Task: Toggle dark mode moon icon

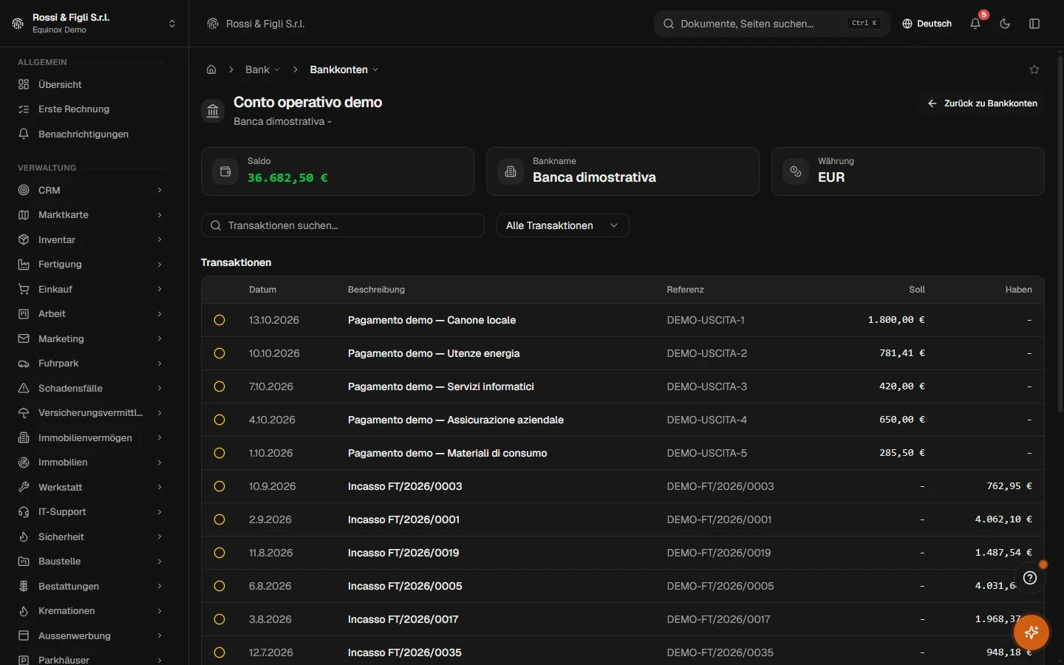Action: (x=1005, y=24)
